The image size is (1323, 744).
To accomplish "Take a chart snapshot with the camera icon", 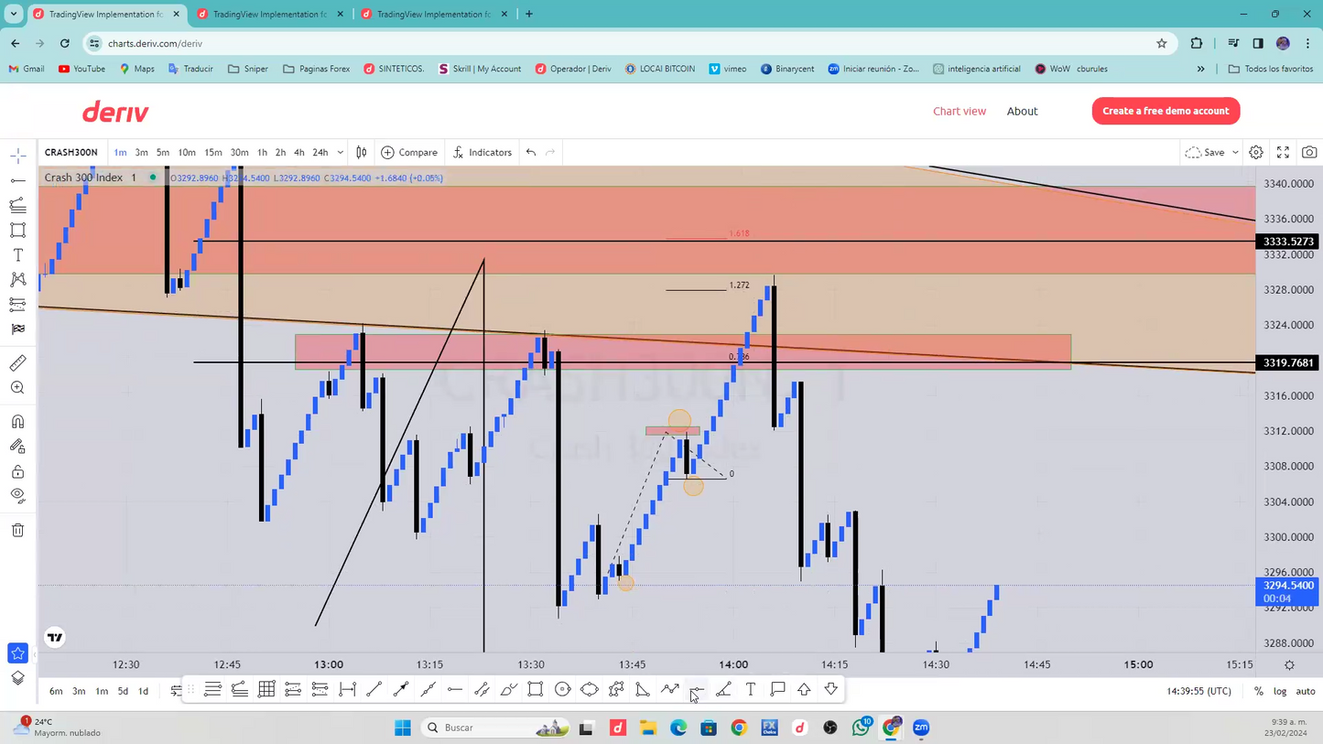I will pyautogui.click(x=1308, y=152).
